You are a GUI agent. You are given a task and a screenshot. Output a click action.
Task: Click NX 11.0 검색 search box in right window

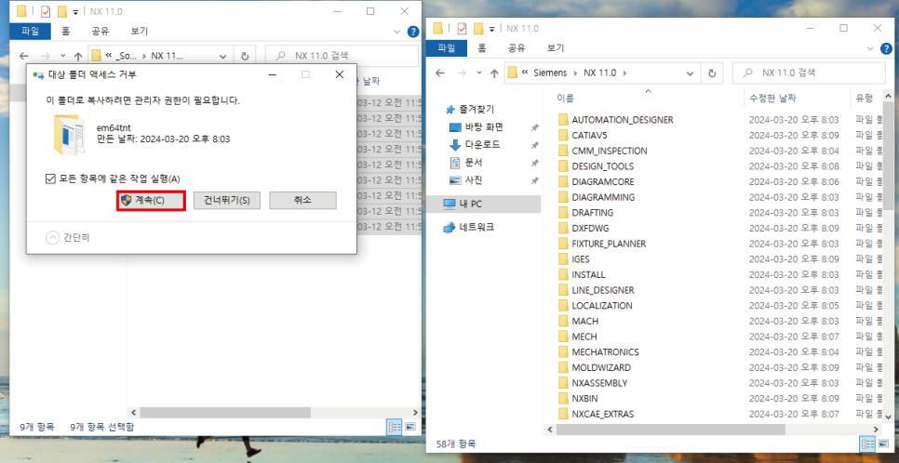(x=809, y=73)
